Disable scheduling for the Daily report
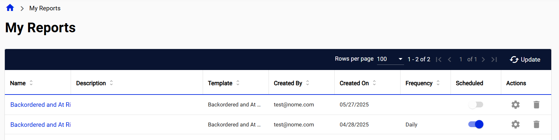The image size is (559, 140). pyautogui.click(x=476, y=125)
